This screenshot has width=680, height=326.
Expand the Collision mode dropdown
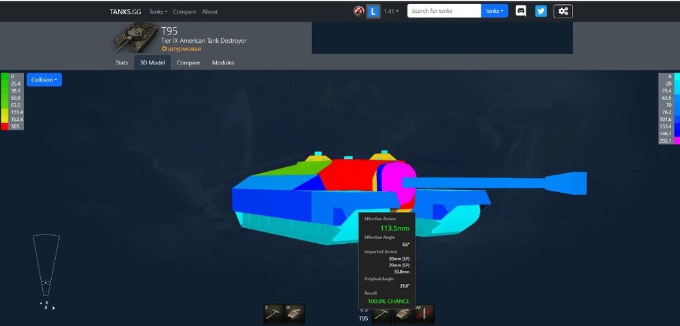click(44, 79)
